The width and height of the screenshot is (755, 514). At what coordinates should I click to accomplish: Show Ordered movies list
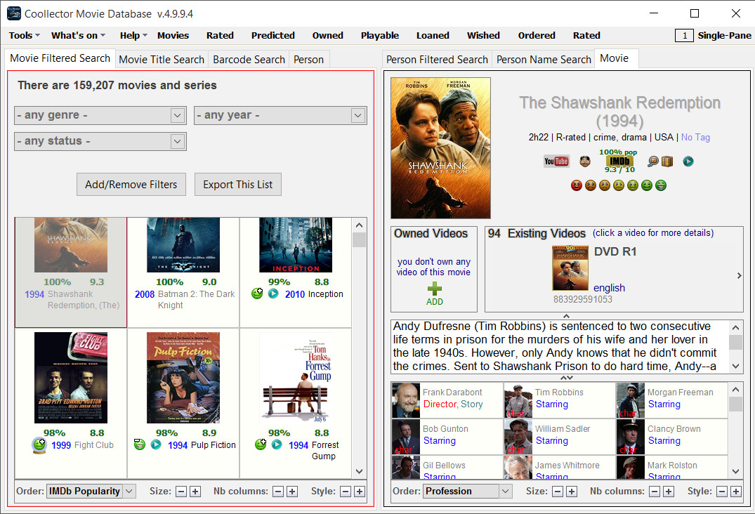[x=537, y=35]
